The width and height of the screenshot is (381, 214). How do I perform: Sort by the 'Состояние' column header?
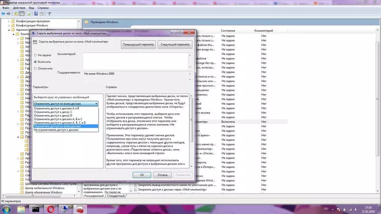228,30
